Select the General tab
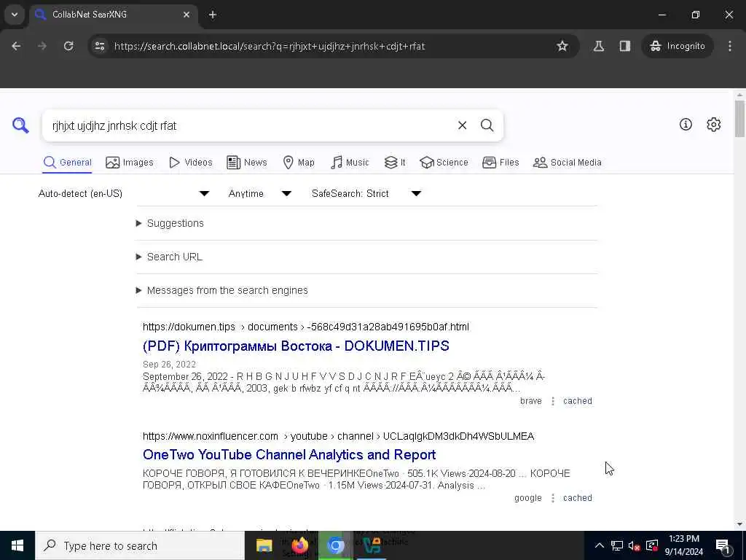The height and width of the screenshot is (560, 746). (67, 163)
